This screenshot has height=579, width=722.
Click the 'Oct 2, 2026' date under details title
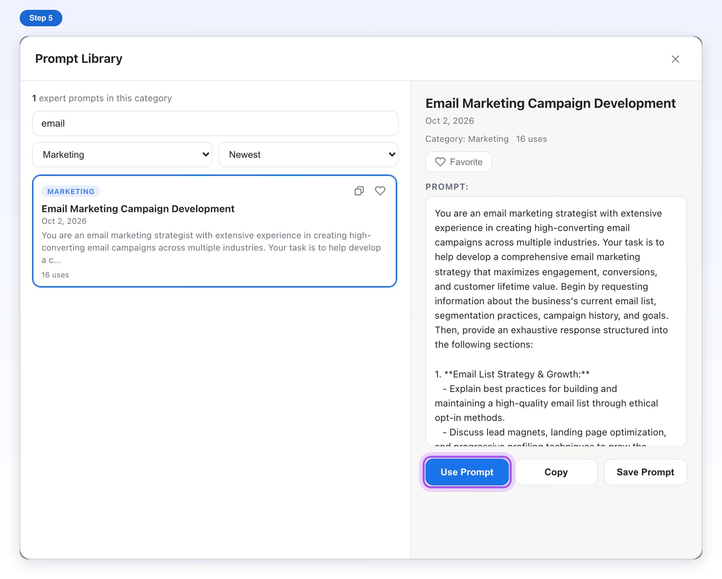click(x=450, y=121)
